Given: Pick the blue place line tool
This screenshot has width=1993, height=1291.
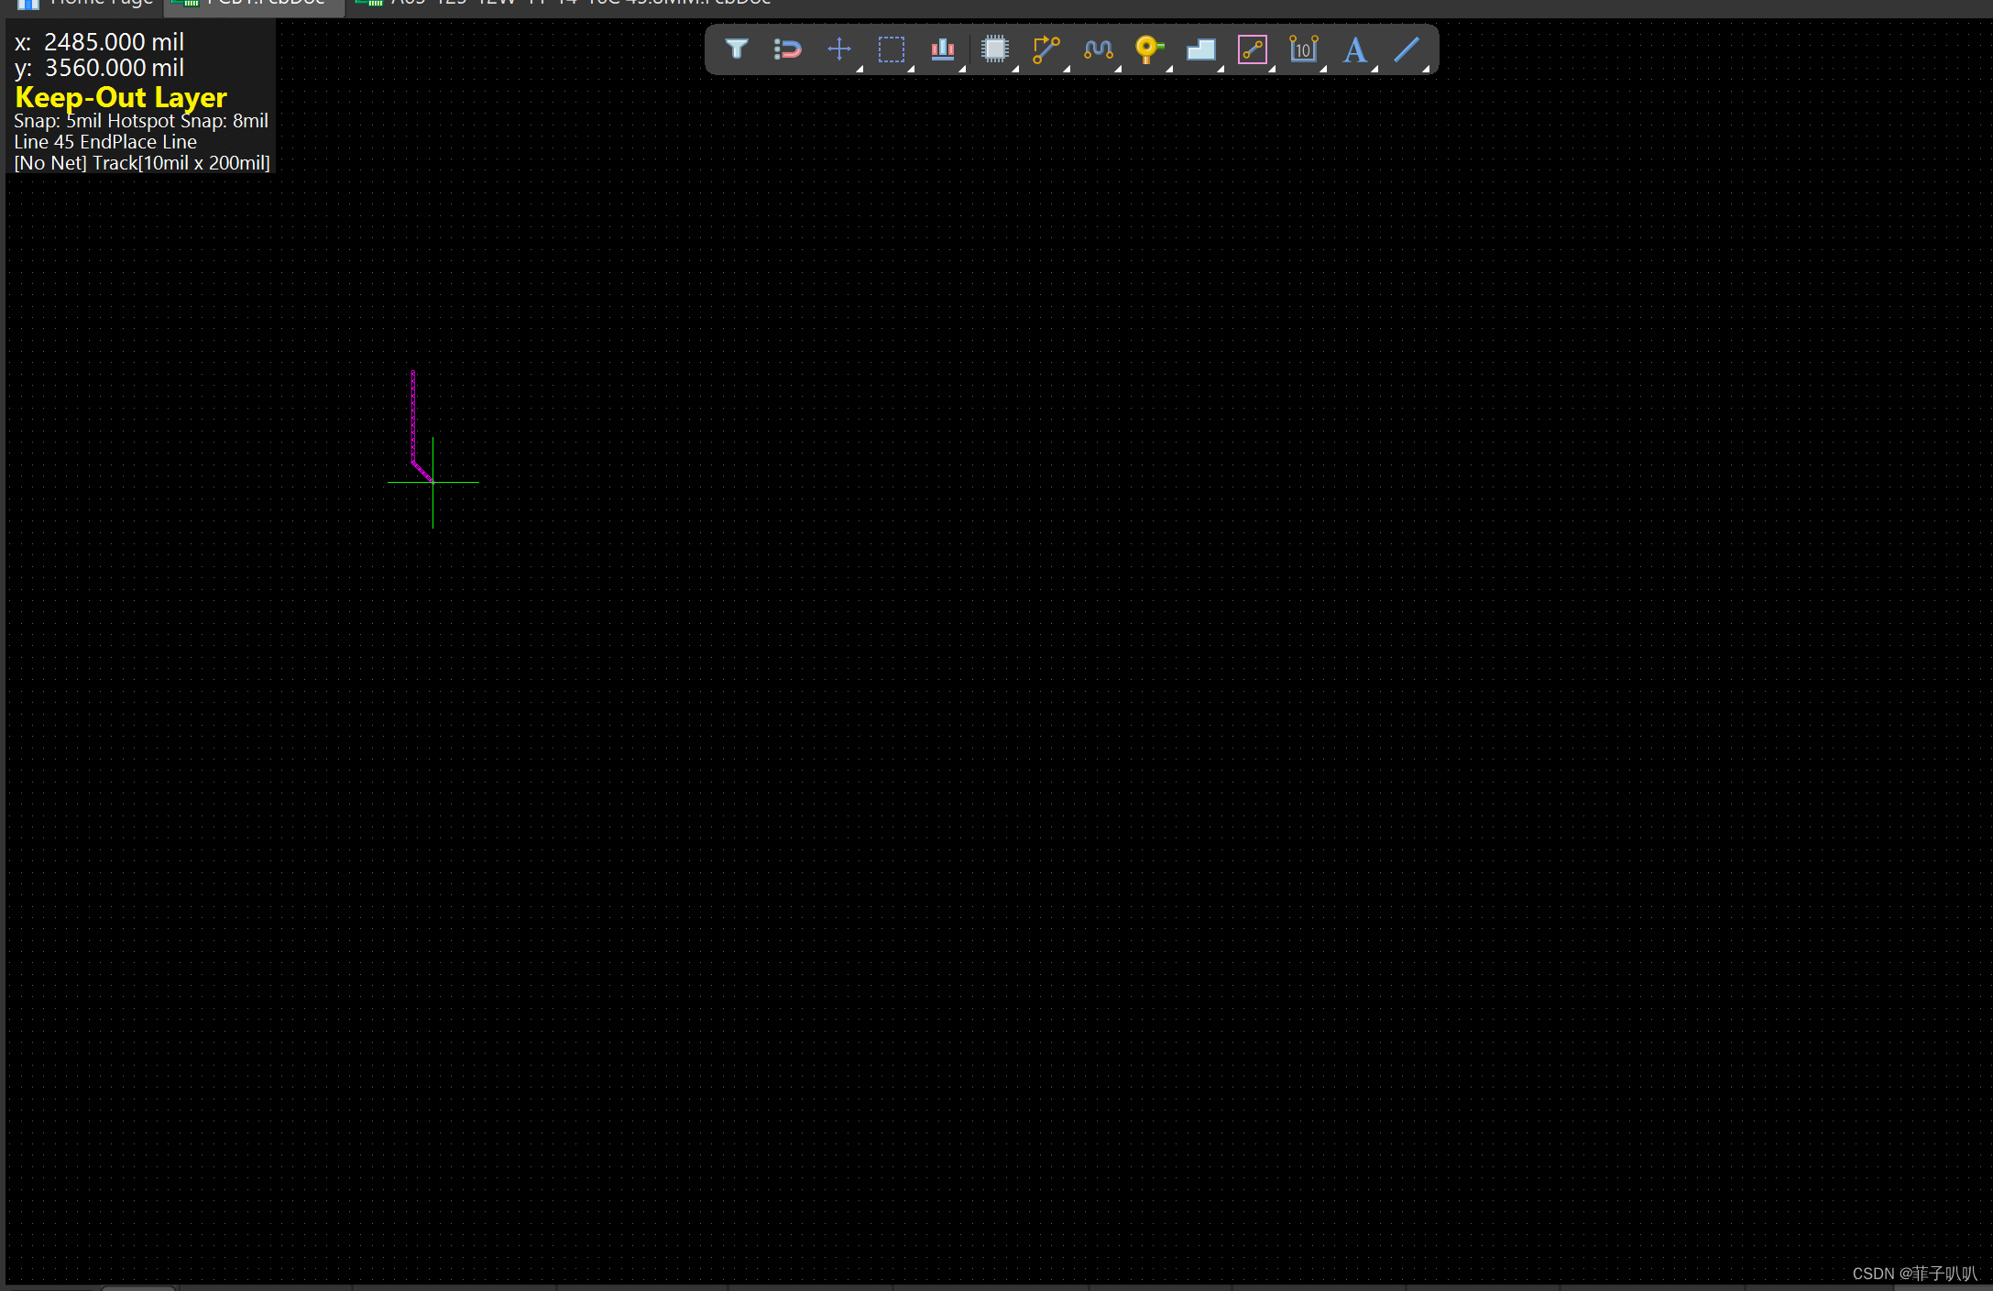Looking at the screenshot, I should click(x=1407, y=49).
